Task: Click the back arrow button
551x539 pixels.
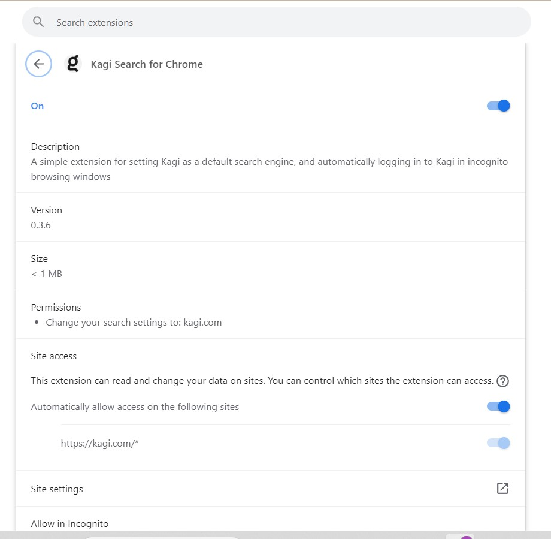Action: point(38,64)
